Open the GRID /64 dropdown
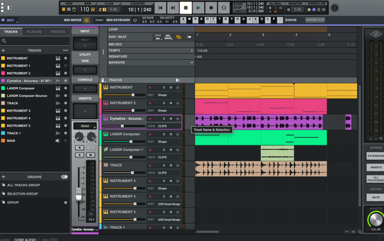 pos(158,37)
